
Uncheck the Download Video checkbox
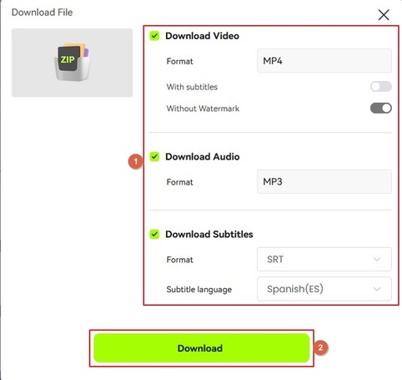(x=154, y=36)
